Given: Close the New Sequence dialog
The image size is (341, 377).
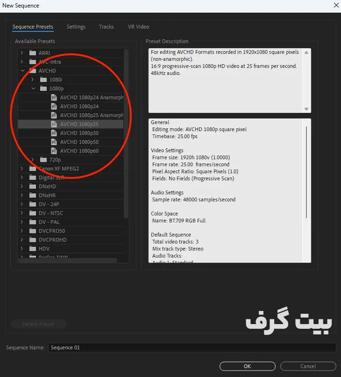Looking at the screenshot, I should pyautogui.click(x=336, y=5).
